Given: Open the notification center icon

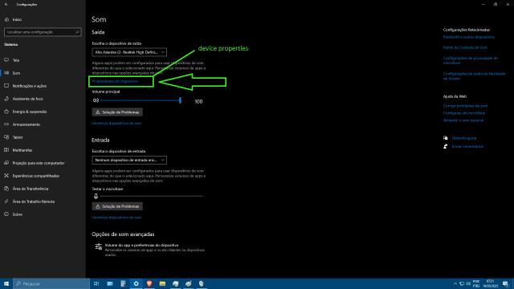Looking at the screenshot, I should (505, 283).
